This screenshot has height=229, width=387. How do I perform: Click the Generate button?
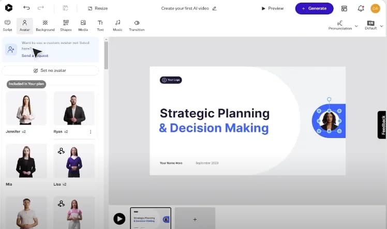tap(314, 8)
